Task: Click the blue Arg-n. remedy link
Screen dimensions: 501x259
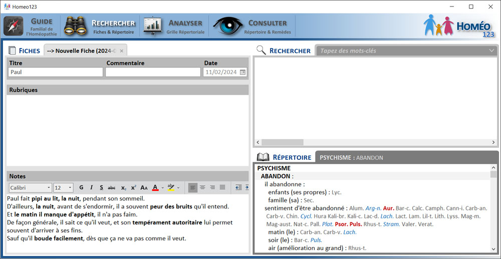Action: point(373,208)
